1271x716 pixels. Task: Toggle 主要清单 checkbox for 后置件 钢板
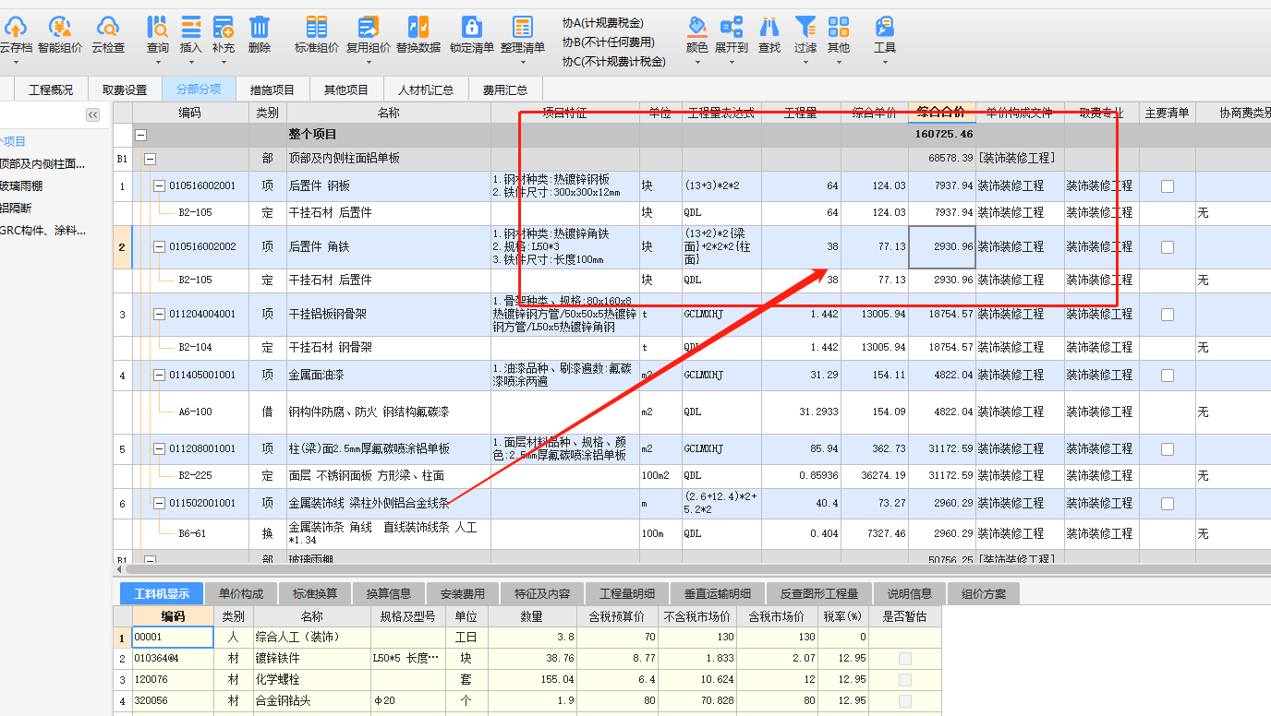(x=1168, y=185)
